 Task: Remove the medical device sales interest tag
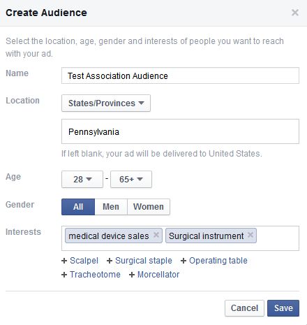(x=156, y=235)
